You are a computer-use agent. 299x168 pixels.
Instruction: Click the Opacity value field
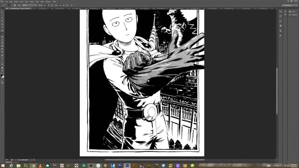click(x=45, y=5)
